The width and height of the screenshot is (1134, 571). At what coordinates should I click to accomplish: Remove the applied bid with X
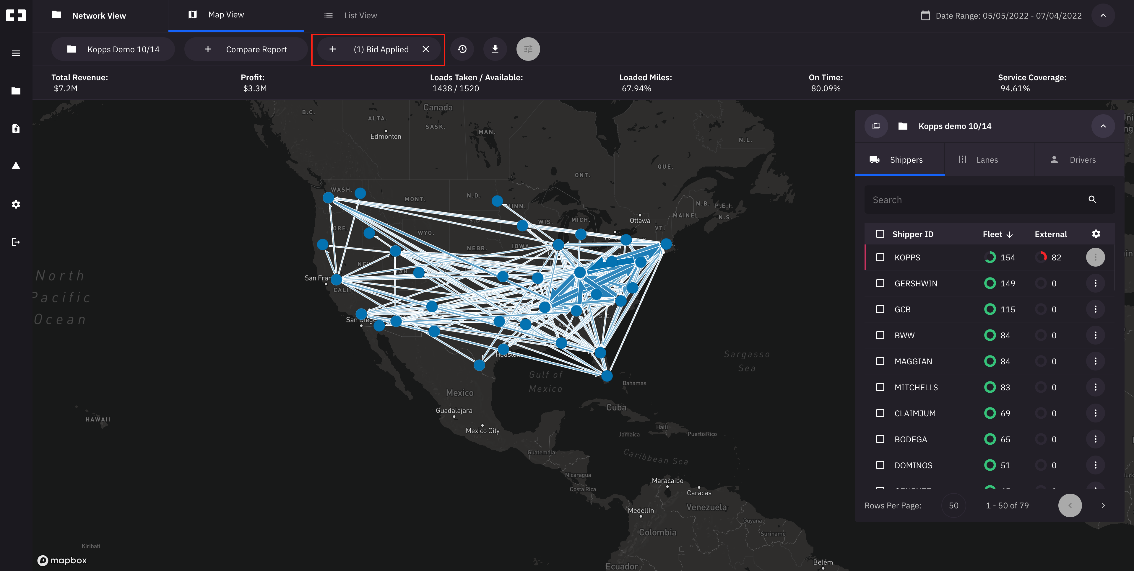tap(425, 49)
